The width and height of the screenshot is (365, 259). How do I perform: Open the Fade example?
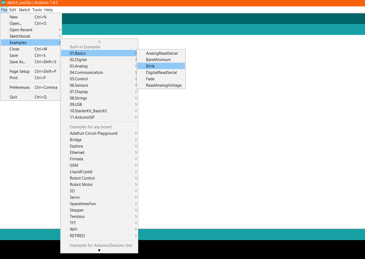(x=161, y=79)
